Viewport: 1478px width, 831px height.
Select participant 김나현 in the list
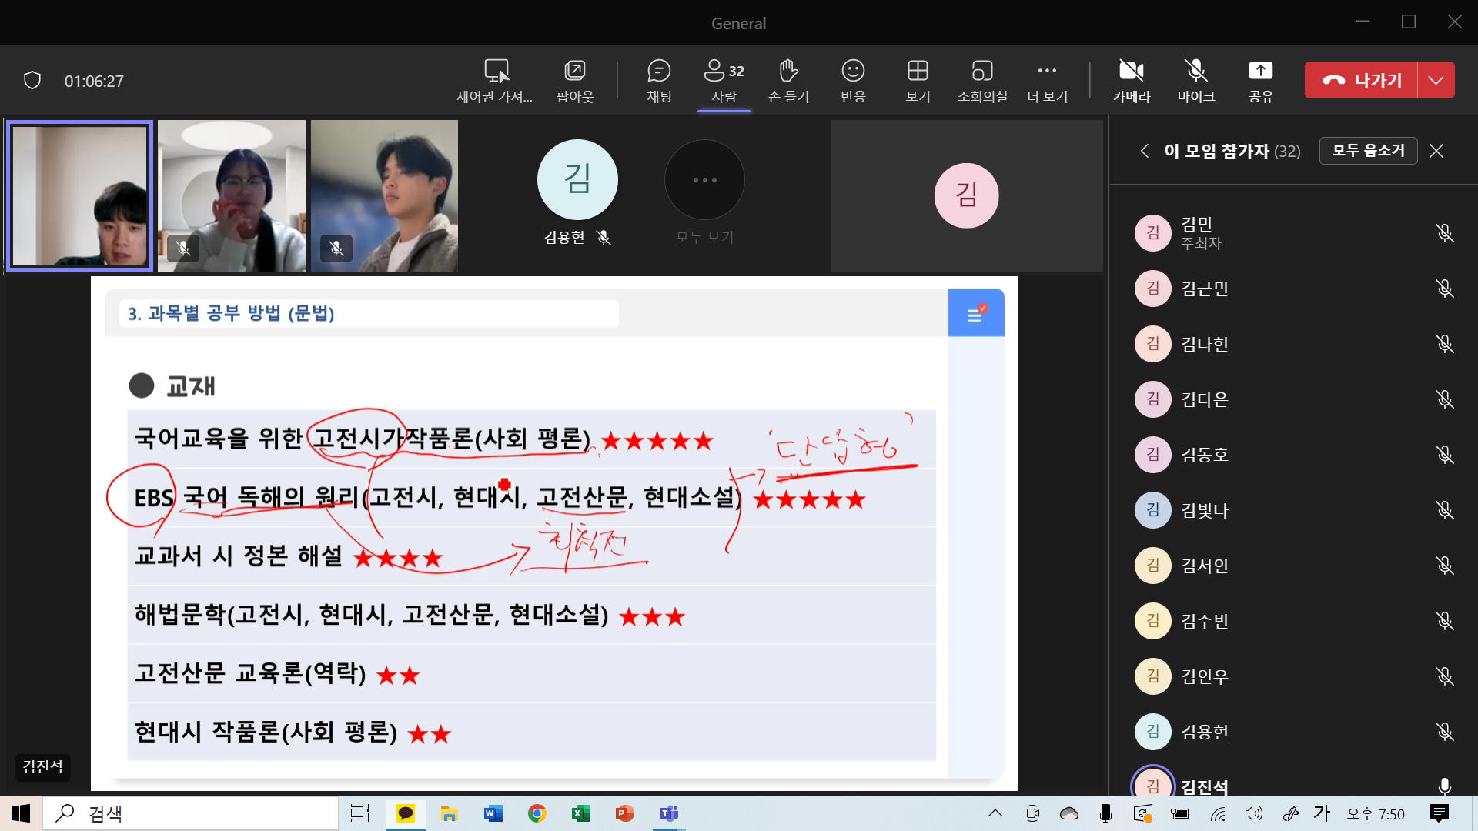coord(1205,344)
